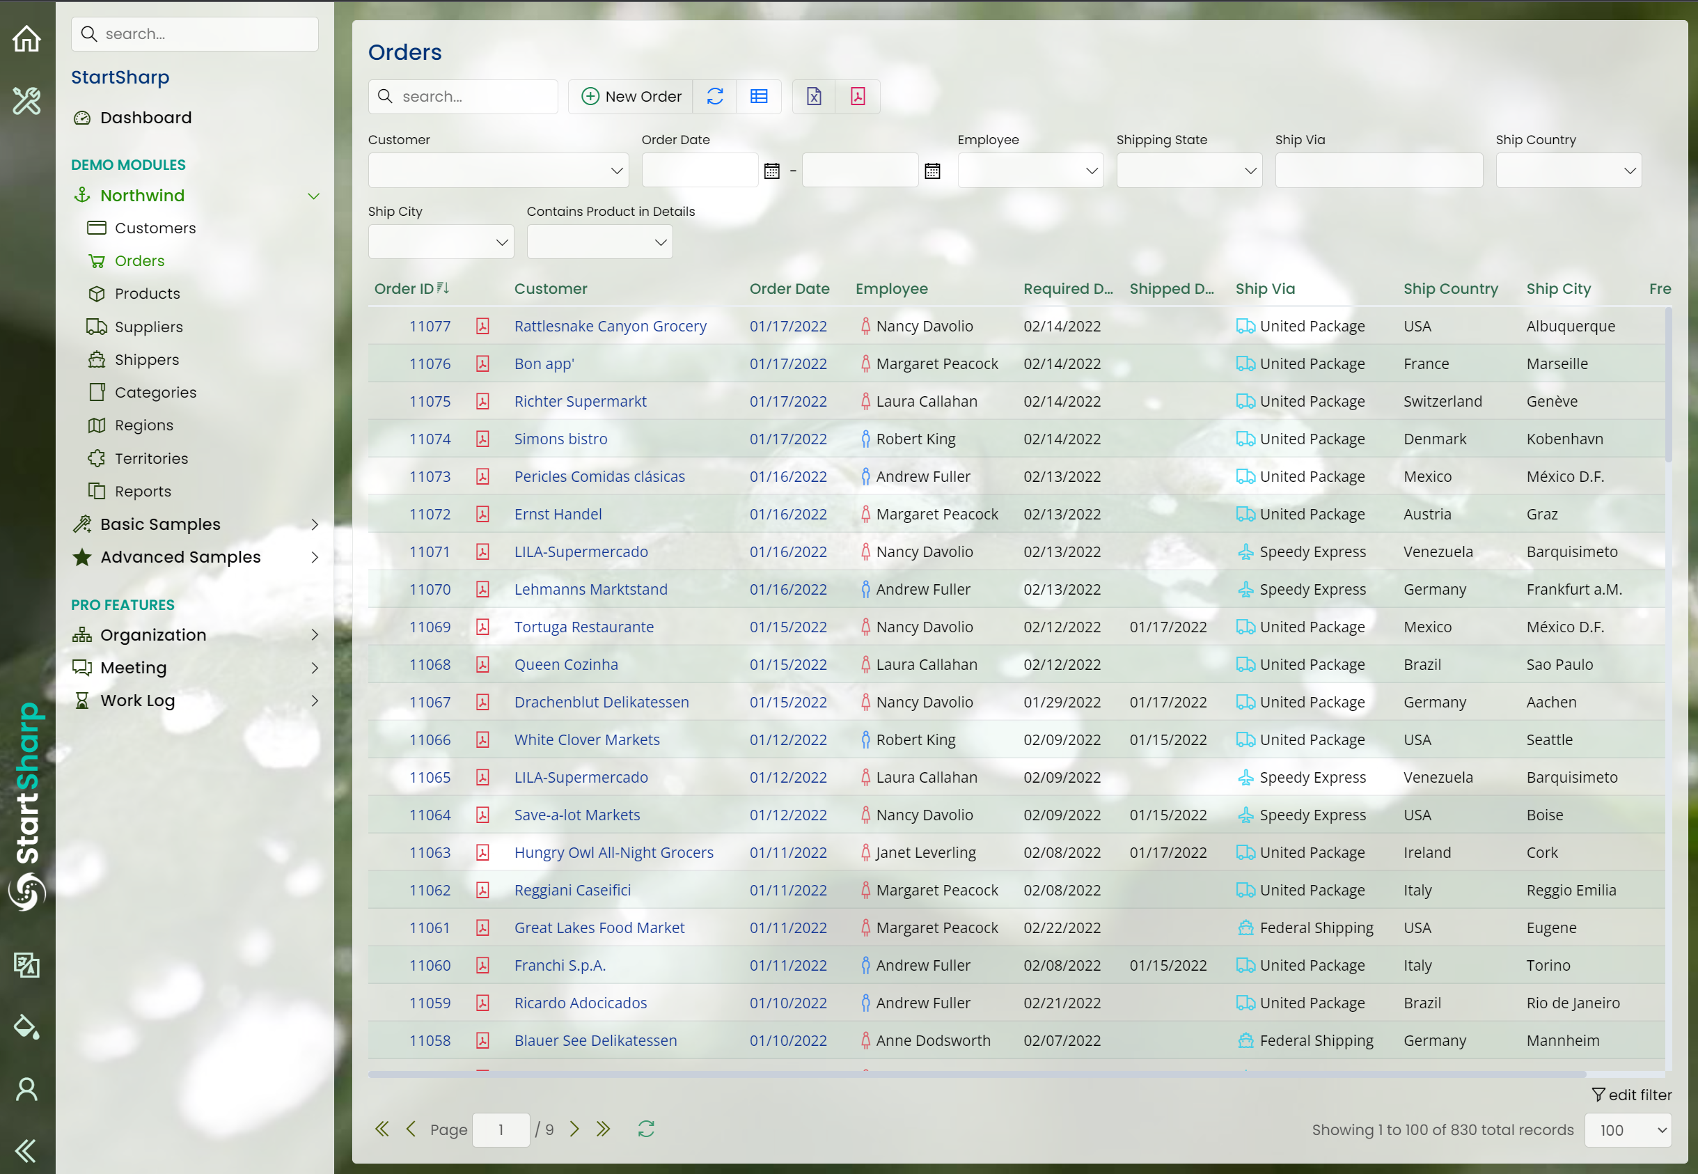The image size is (1698, 1174).
Task: Open the Dashboard menu item
Action: coord(146,118)
